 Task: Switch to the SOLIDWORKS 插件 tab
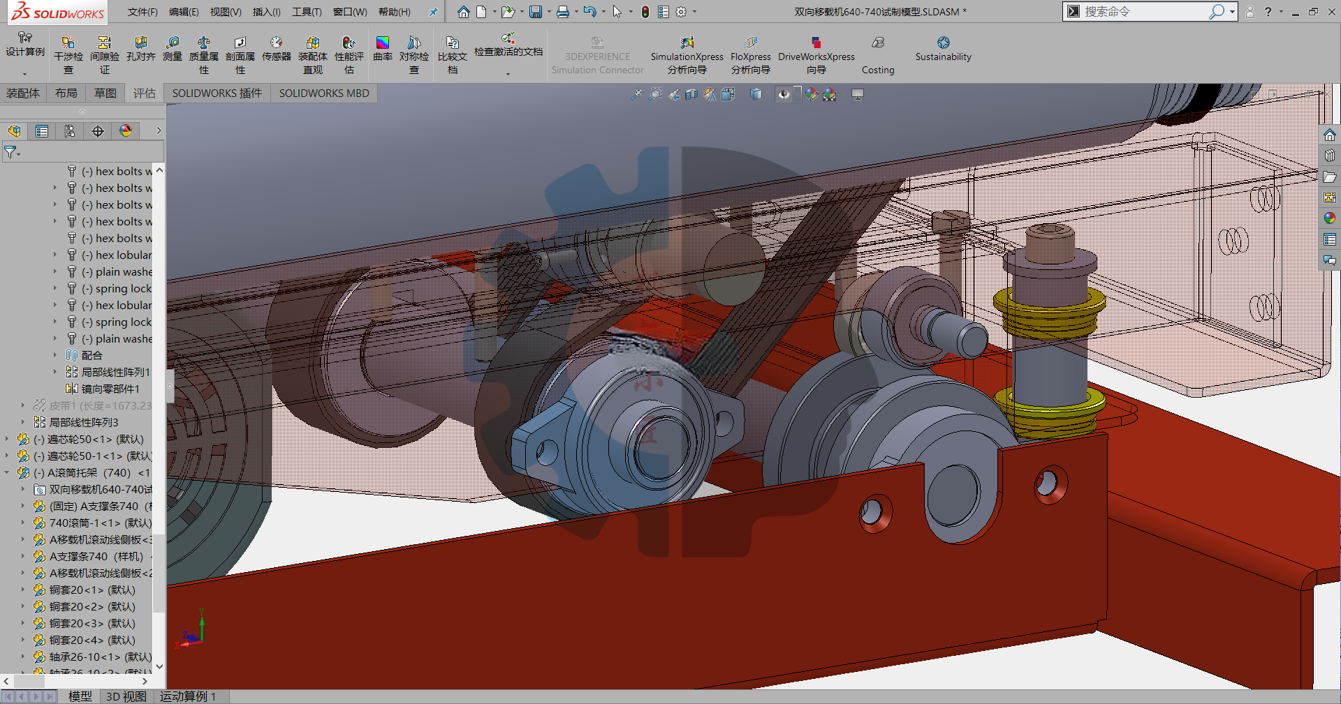point(217,93)
